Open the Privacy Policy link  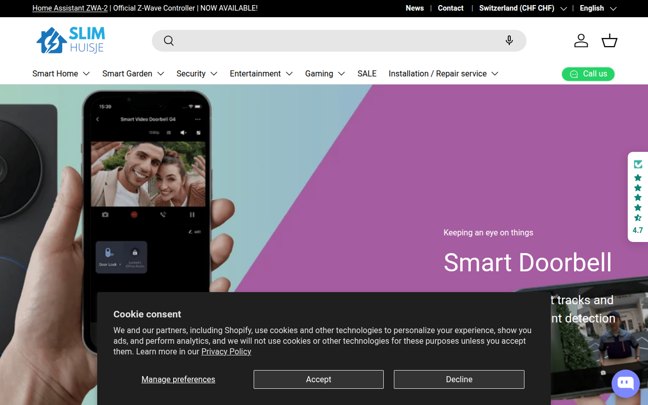click(226, 351)
